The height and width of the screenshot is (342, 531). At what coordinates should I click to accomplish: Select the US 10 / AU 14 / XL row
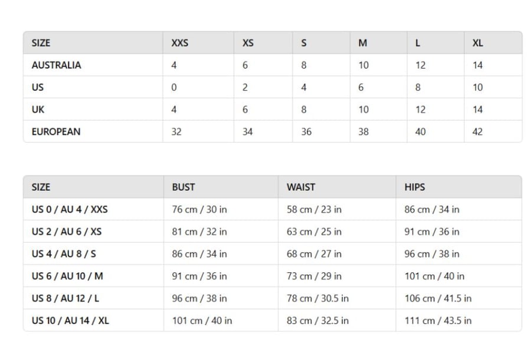(x=273, y=320)
